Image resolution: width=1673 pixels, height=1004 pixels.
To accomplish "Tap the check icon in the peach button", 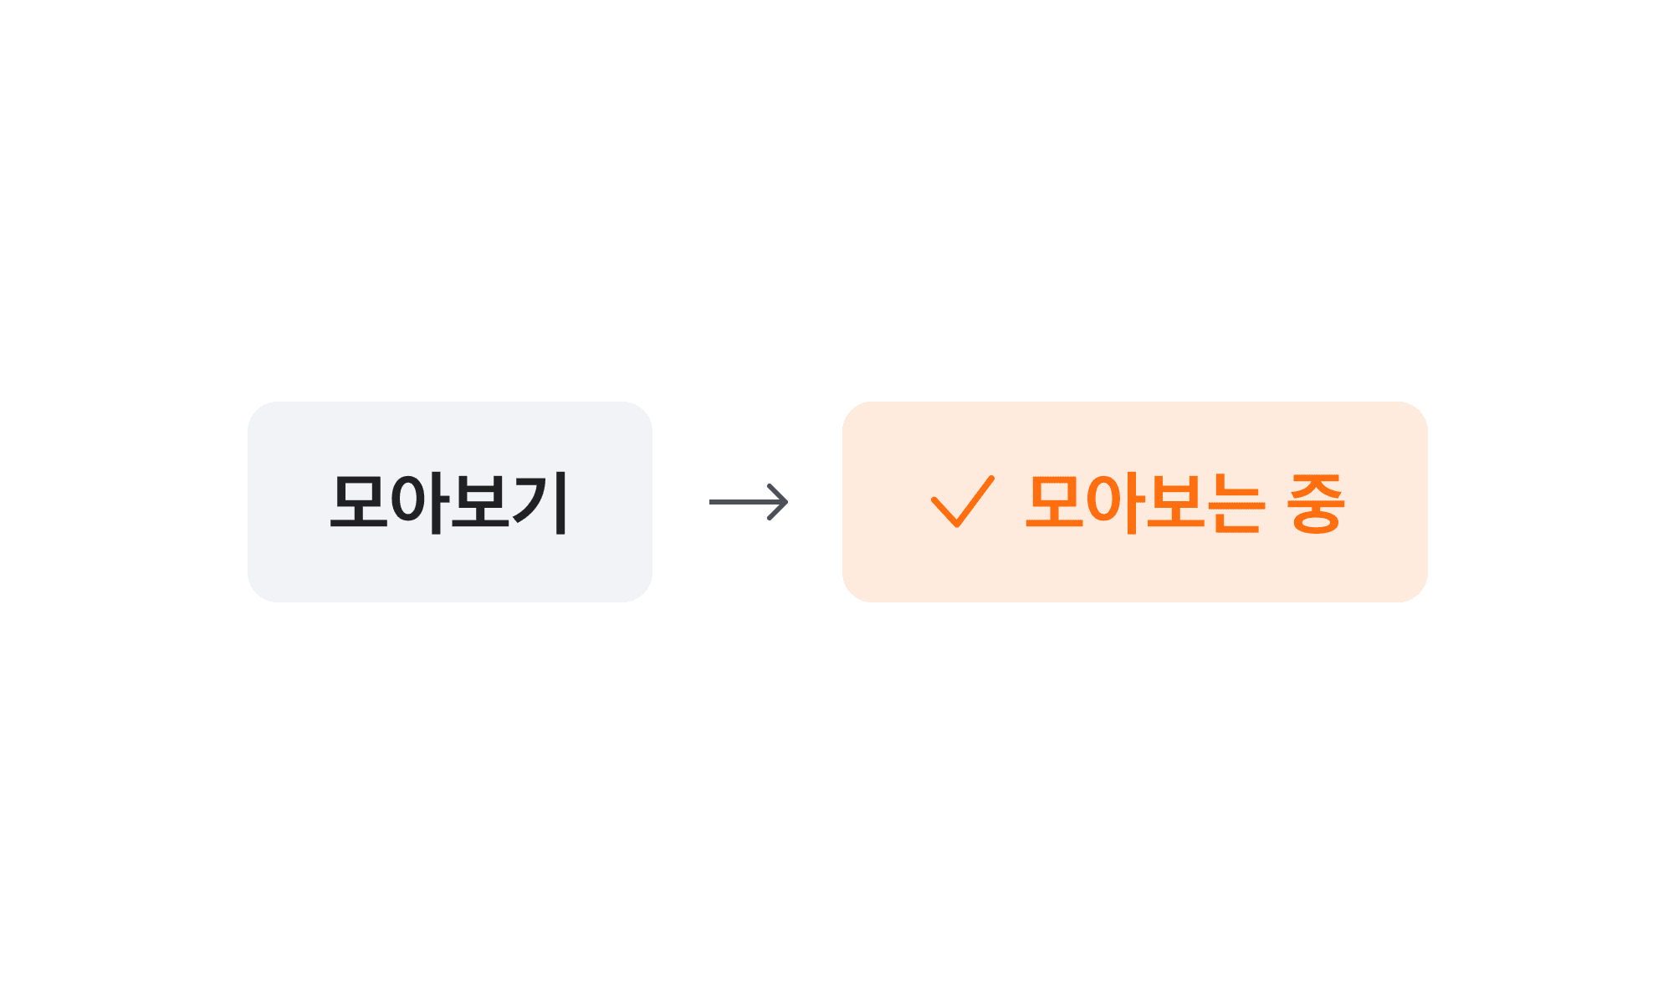I will tap(962, 502).
